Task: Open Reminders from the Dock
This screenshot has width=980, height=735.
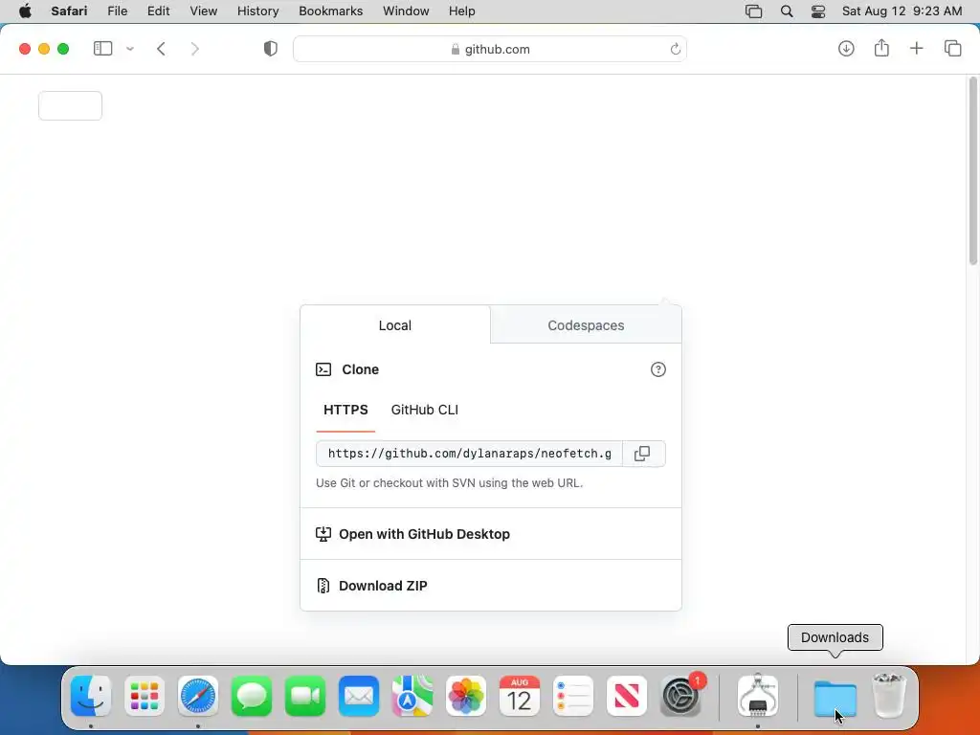Action: click(x=573, y=697)
